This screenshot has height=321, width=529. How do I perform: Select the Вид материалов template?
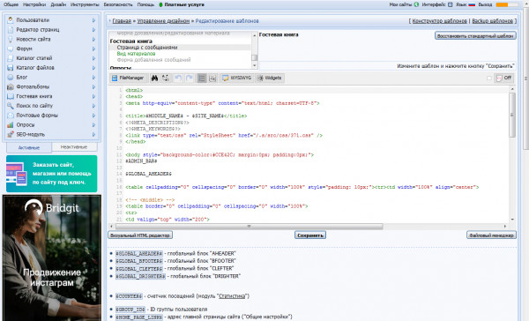tap(137, 54)
